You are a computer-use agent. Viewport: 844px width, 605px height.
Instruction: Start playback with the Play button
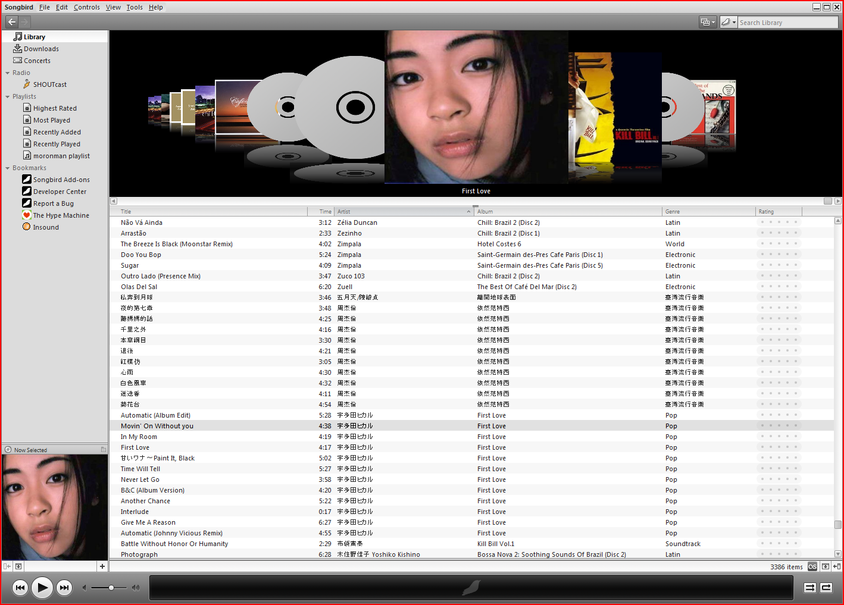(x=42, y=588)
